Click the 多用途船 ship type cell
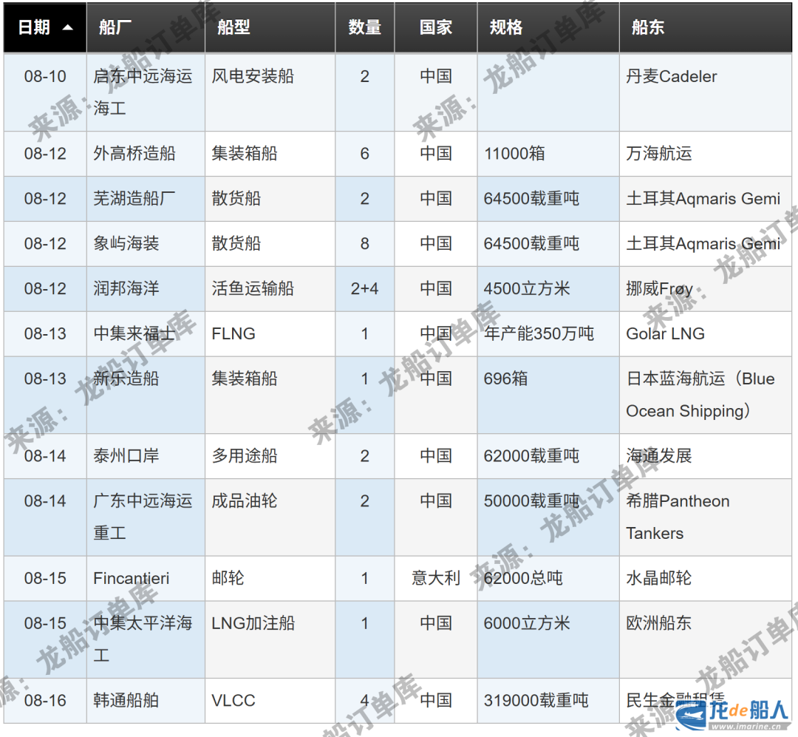Image resolution: width=798 pixels, height=737 pixels. (x=270, y=456)
